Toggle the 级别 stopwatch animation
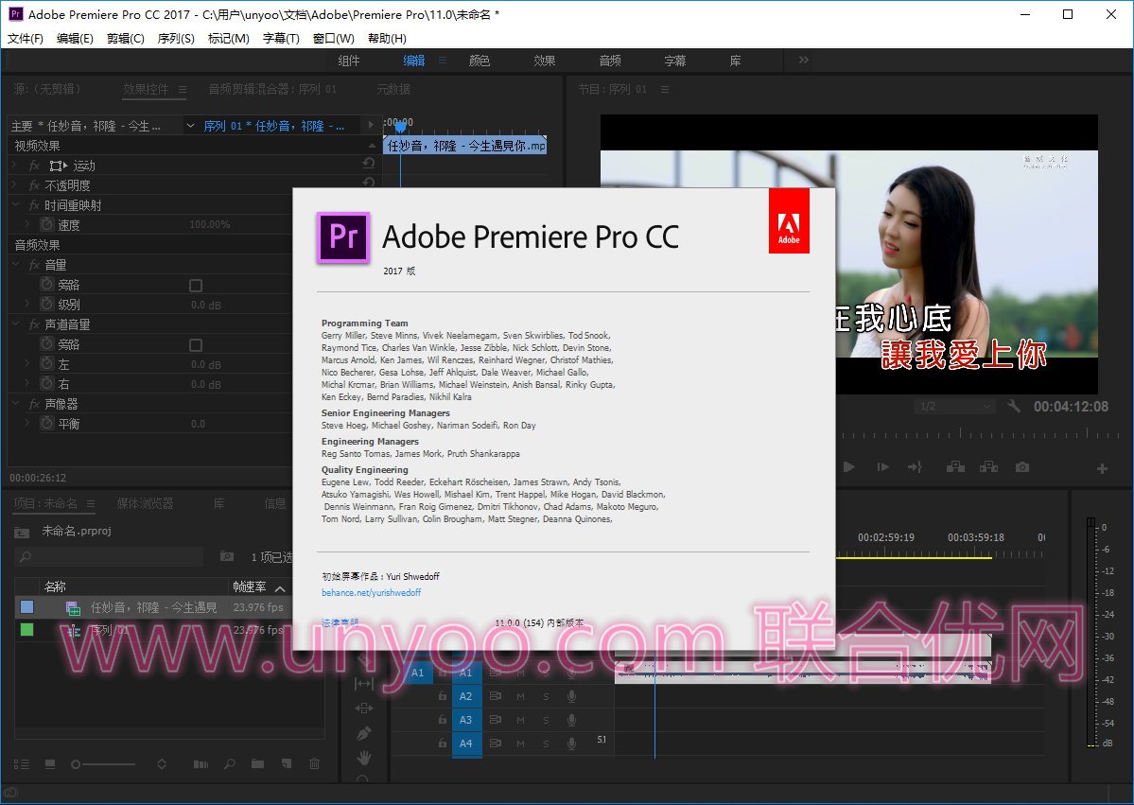 point(47,305)
